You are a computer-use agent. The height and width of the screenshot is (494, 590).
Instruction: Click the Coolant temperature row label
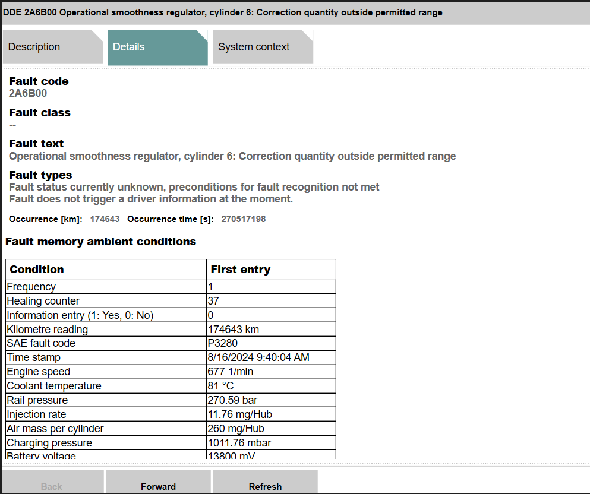click(x=54, y=386)
